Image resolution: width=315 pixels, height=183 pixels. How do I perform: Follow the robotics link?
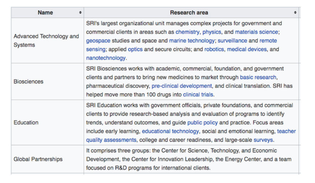(214, 49)
